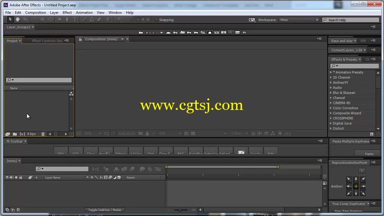Image resolution: width=384 pixels, height=216 pixels.
Task: Open RepositionAnchorPoint help question button
Action: click(x=362, y=171)
